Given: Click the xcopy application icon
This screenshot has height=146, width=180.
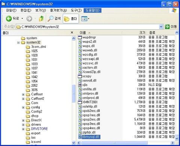Looking at the screenshot, I should click(x=80, y=76).
